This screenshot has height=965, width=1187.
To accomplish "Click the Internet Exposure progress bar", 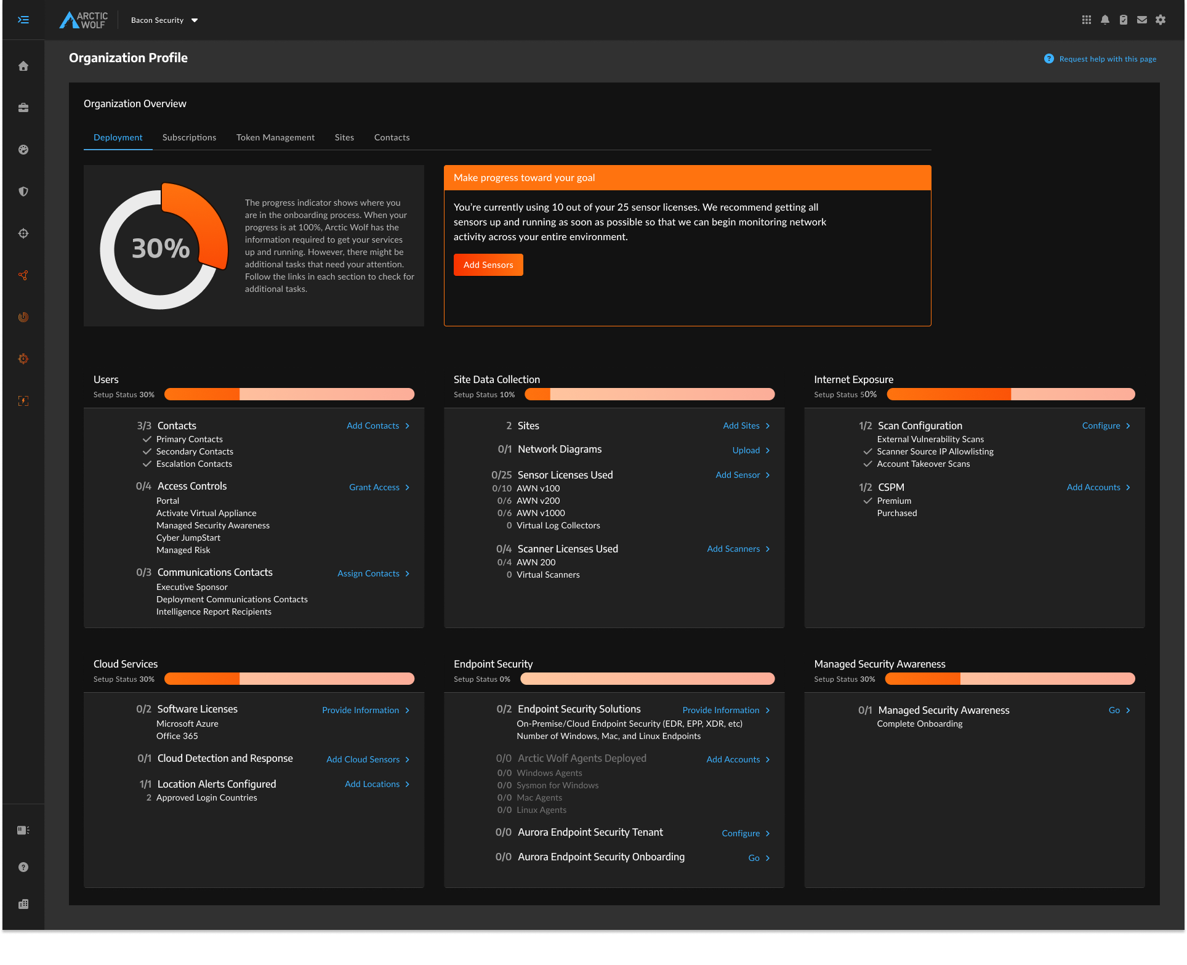I will [1010, 394].
